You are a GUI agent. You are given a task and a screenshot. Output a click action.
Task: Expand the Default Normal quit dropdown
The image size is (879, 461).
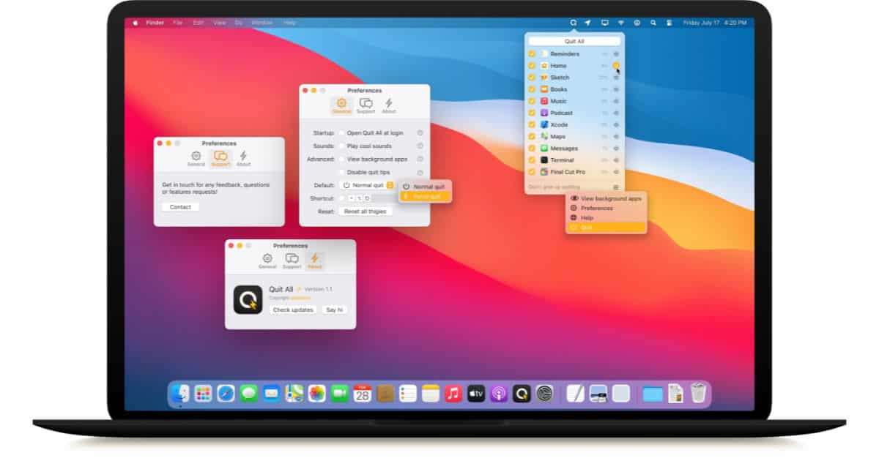[x=390, y=185]
